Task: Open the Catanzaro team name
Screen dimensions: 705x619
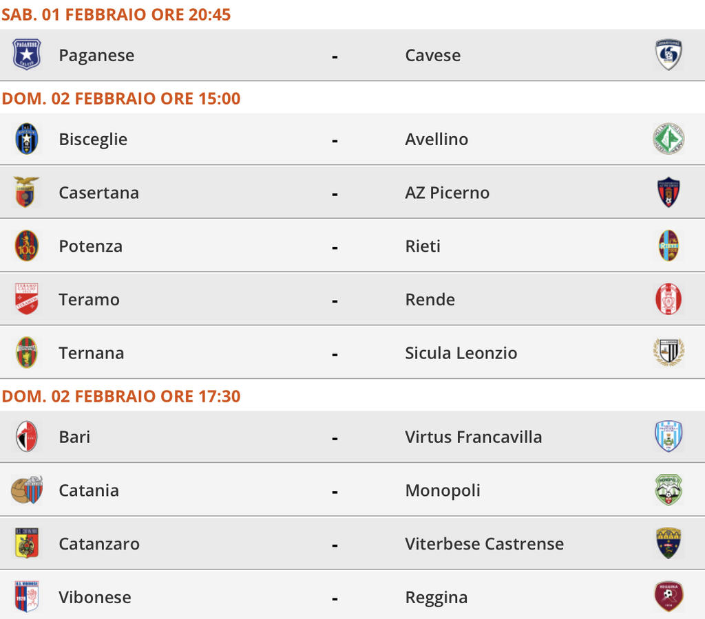Action: click(x=99, y=543)
